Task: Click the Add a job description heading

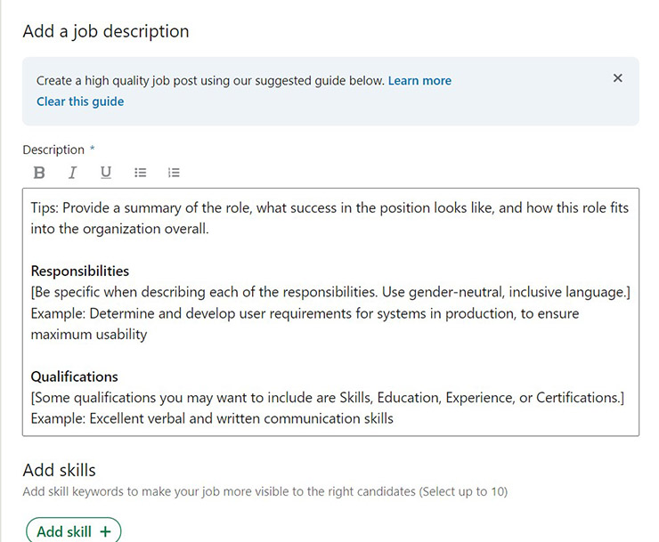Action: tap(106, 31)
